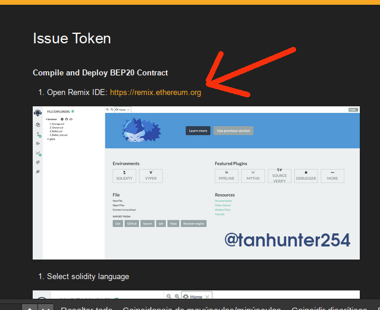
Task: Open the Gitter channel resource link
Action: 223,205
